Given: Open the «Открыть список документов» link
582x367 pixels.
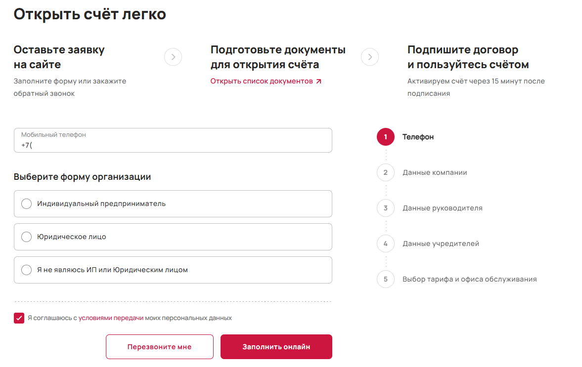Looking at the screenshot, I should (x=262, y=81).
